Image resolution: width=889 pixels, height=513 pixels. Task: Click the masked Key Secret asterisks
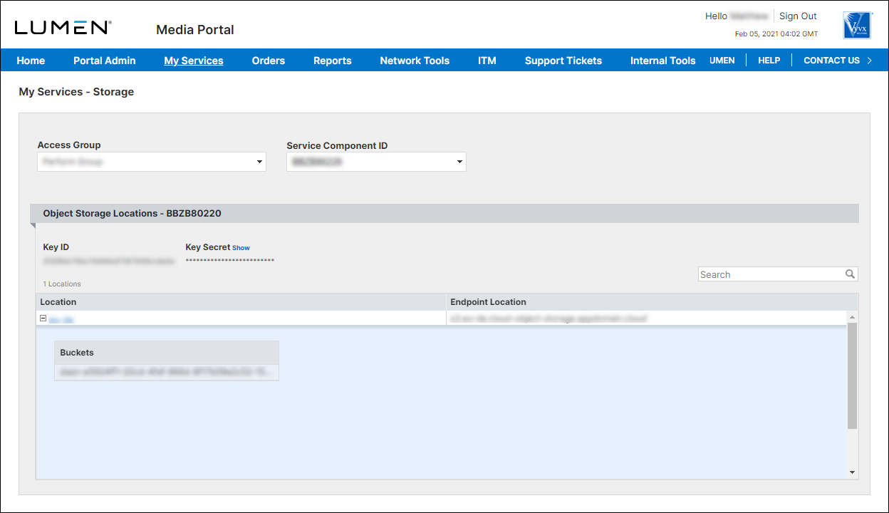[x=230, y=261]
